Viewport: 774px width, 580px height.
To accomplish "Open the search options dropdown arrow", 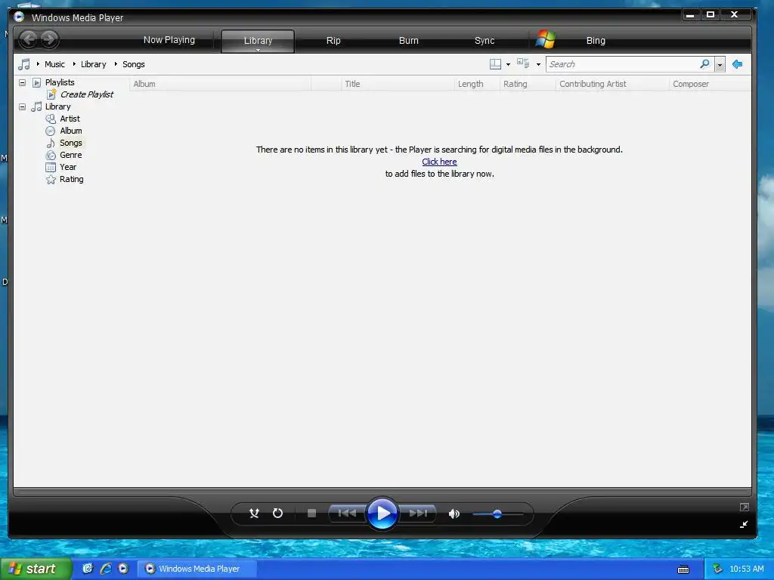I will click(x=720, y=65).
